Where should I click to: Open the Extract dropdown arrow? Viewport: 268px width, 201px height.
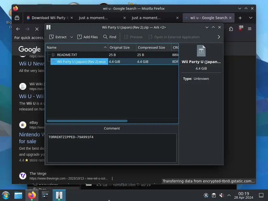pyautogui.click(x=72, y=37)
